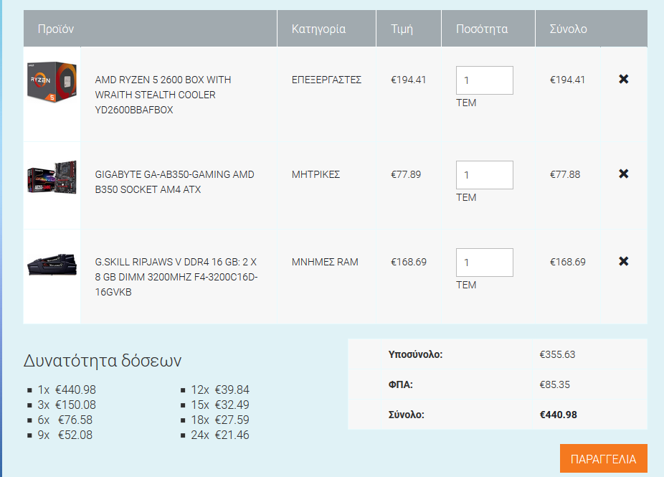Click the €77.88 row total cell
664x477 pixels.
pos(565,174)
